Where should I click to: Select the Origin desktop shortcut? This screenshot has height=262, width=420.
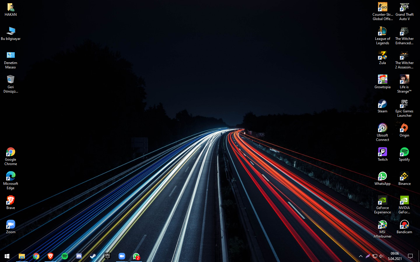(405, 130)
